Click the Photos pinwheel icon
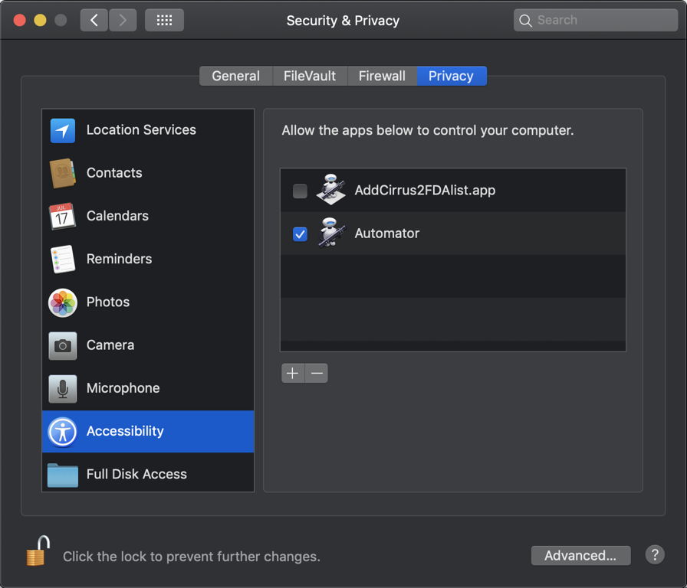This screenshot has width=687, height=588. coord(63,302)
